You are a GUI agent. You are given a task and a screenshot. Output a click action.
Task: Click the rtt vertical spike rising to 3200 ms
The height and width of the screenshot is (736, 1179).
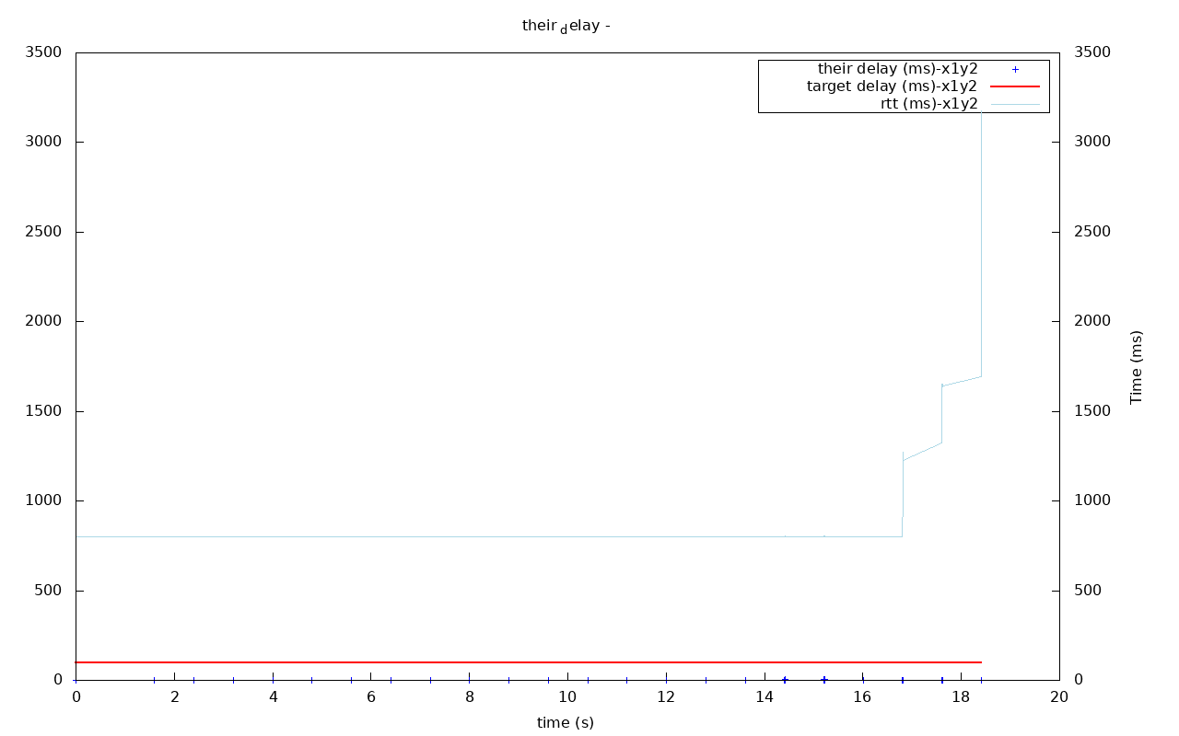(982, 244)
